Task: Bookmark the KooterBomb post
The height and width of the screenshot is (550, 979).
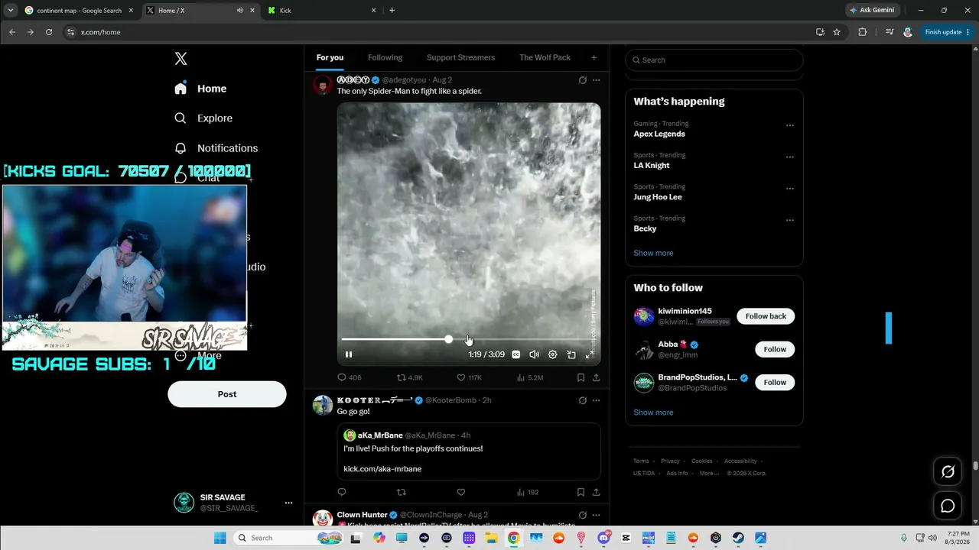Action: click(x=581, y=492)
